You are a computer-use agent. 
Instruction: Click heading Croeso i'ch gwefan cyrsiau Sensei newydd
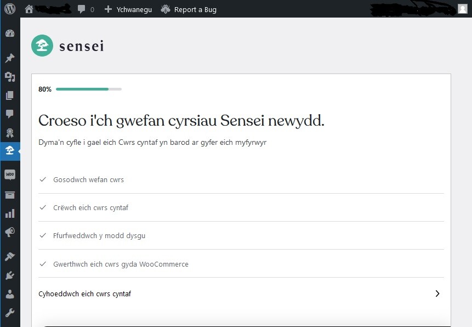click(181, 121)
